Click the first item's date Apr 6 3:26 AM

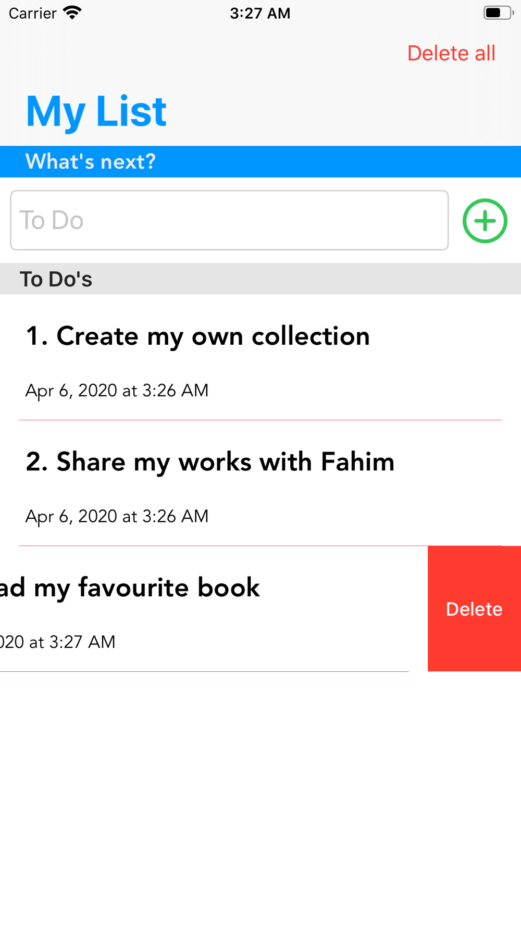pos(117,391)
